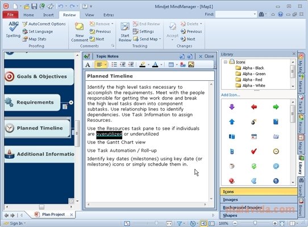
Task: Open text alignment dropdown in notes
Action: coord(106,64)
